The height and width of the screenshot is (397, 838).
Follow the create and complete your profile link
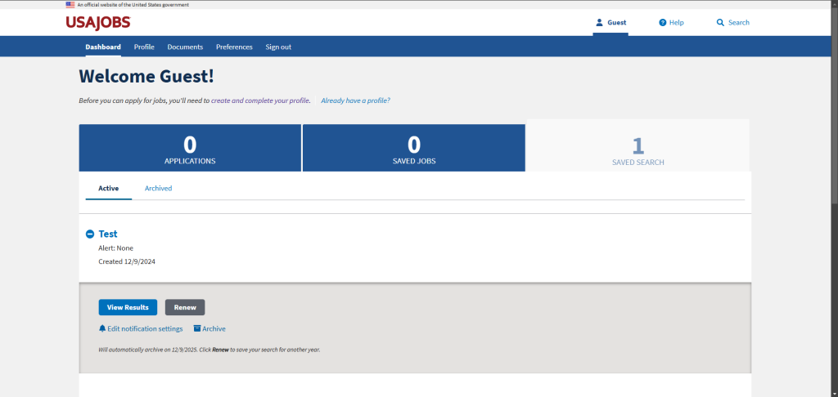(260, 100)
